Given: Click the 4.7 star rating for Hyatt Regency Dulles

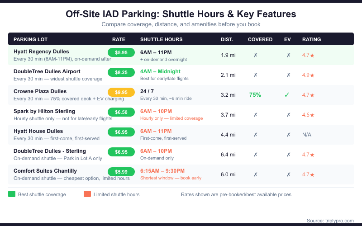Looking at the screenshot, I should tap(308, 55).
